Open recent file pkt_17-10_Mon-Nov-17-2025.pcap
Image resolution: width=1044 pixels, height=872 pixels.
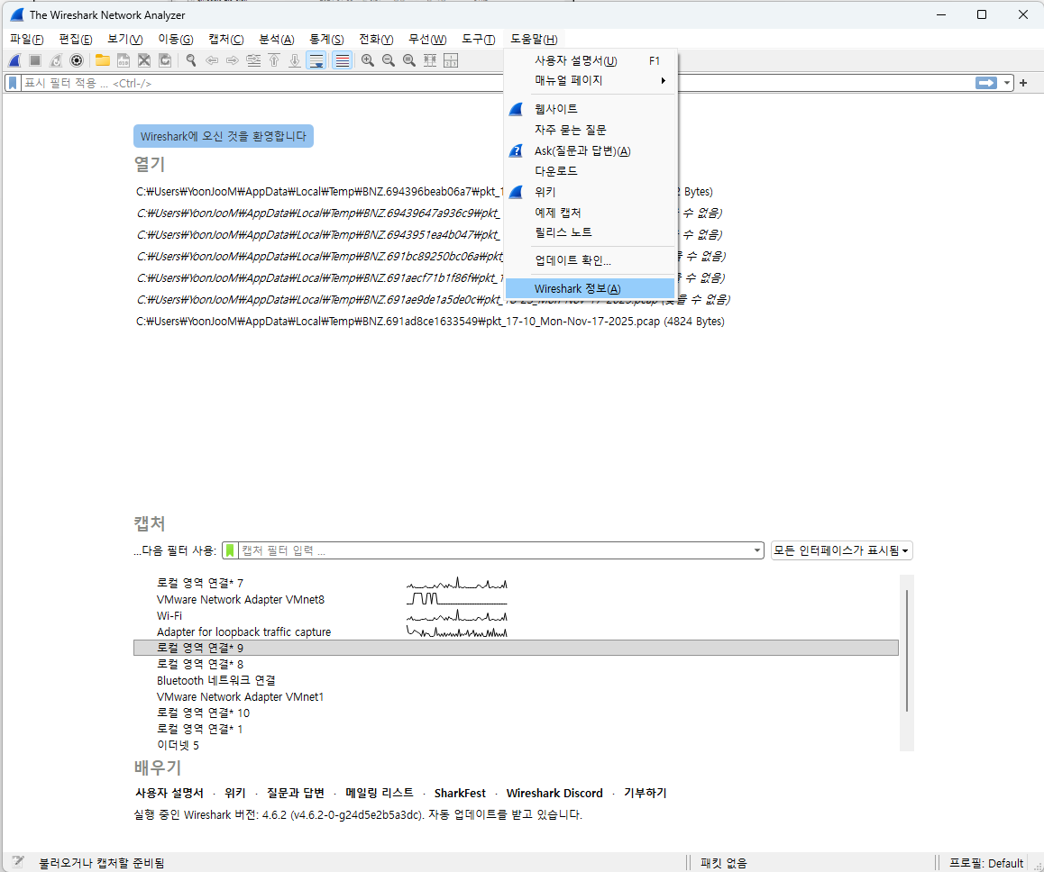(x=430, y=322)
